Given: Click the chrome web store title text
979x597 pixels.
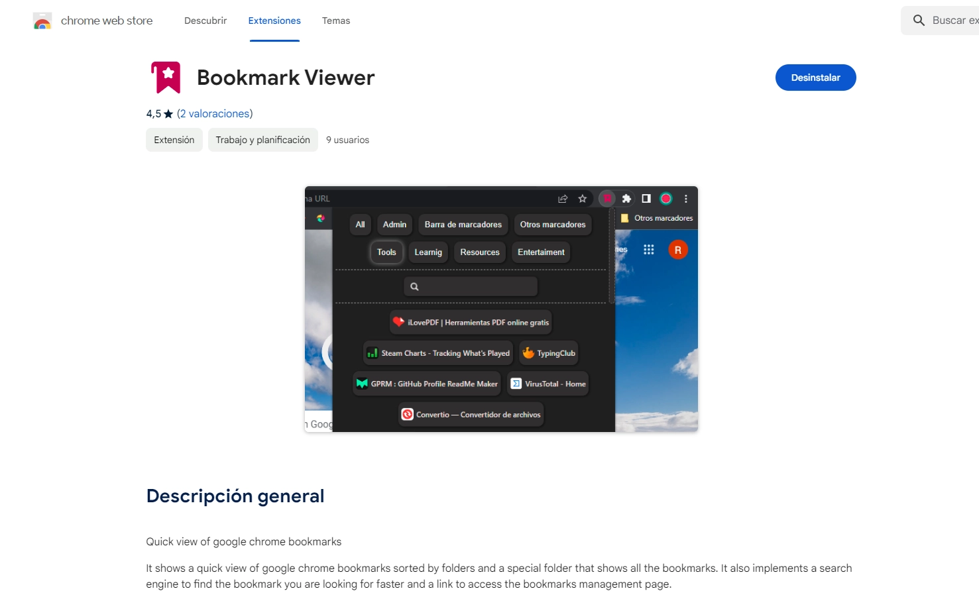Looking at the screenshot, I should (x=107, y=21).
